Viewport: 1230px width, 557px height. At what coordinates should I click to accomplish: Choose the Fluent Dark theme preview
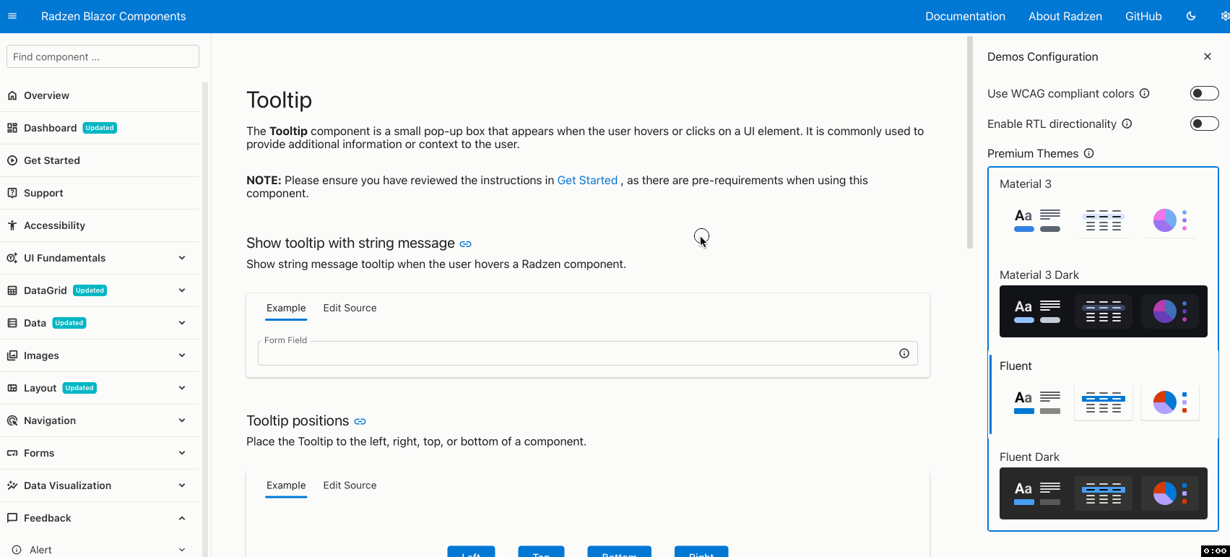[x=1104, y=493]
